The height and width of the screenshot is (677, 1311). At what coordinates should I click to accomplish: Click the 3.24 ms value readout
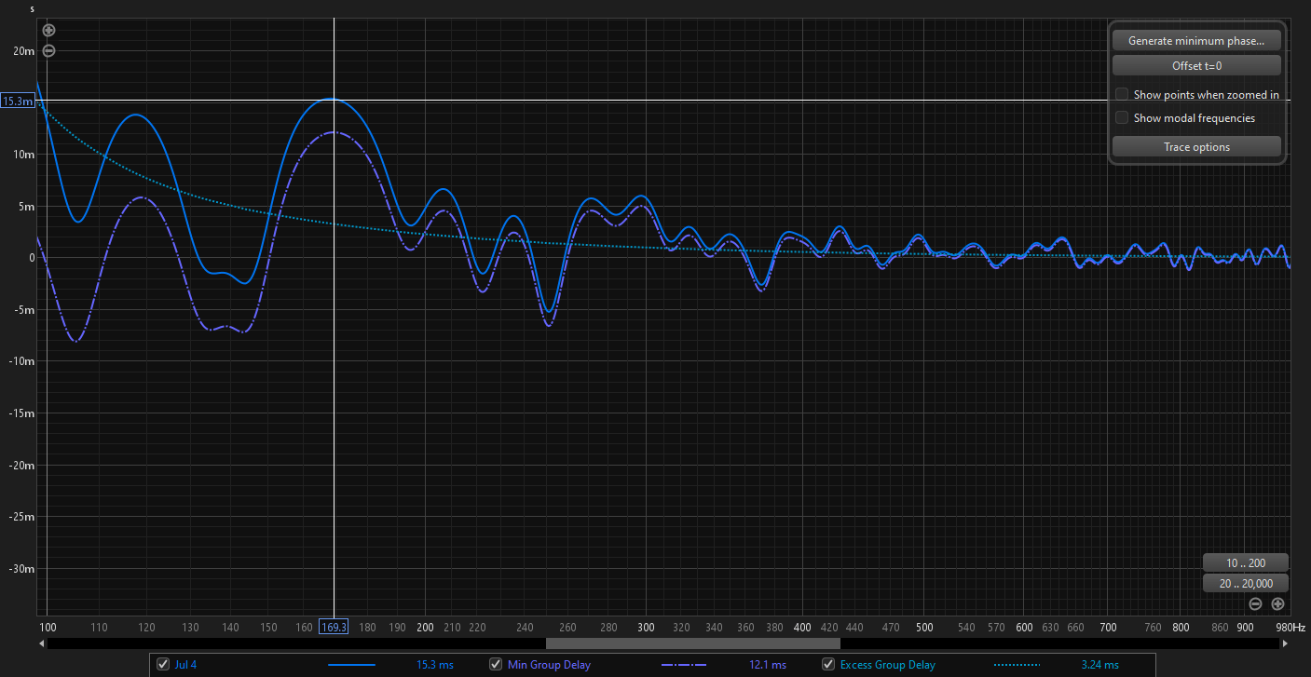pos(1099,665)
